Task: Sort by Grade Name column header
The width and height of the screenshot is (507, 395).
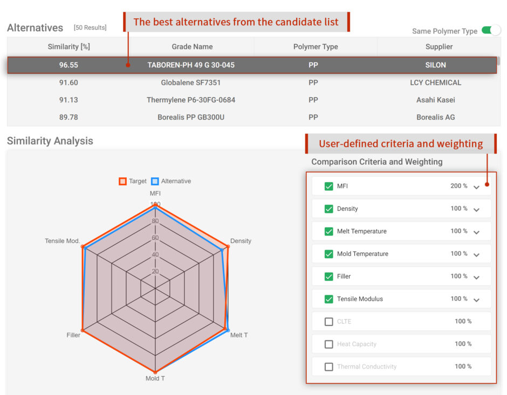Action: pyautogui.click(x=192, y=47)
